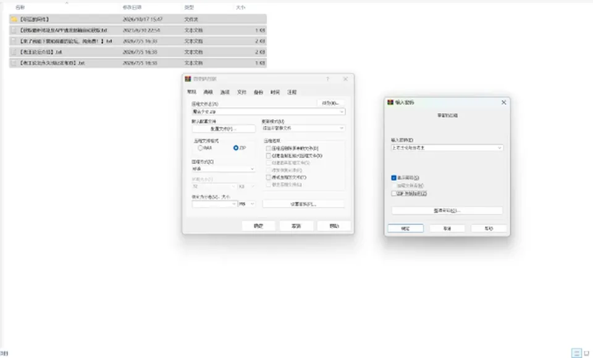Uncheck the show password checkbox

click(x=393, y=177)
